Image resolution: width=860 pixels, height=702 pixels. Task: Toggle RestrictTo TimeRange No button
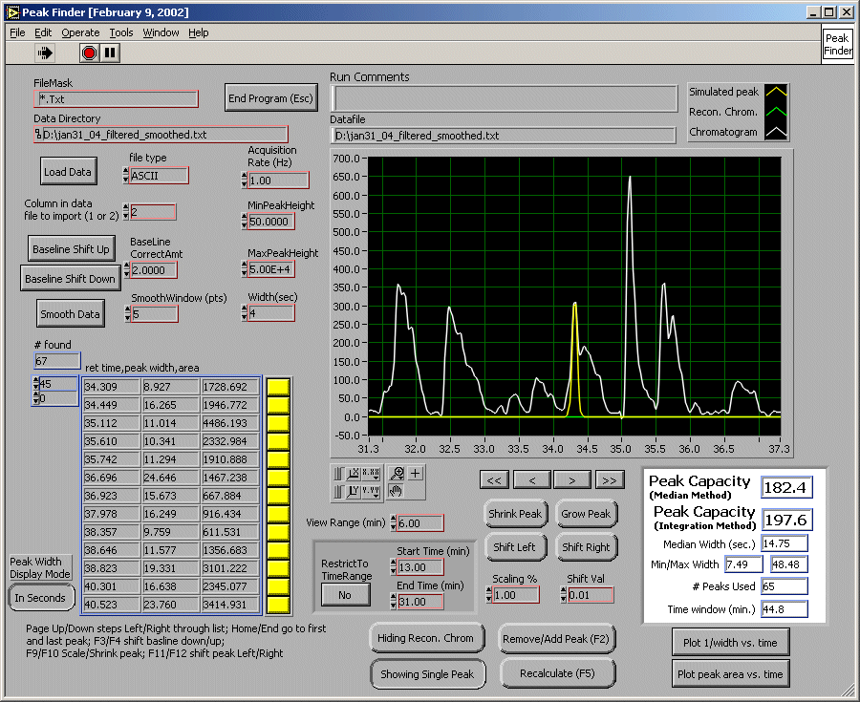tap(345, 595)
